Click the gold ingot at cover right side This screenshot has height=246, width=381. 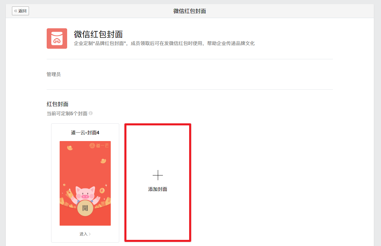point(103,161)
